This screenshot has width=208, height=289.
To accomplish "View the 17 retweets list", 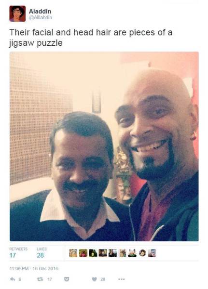I will click(x=18, y=253).
